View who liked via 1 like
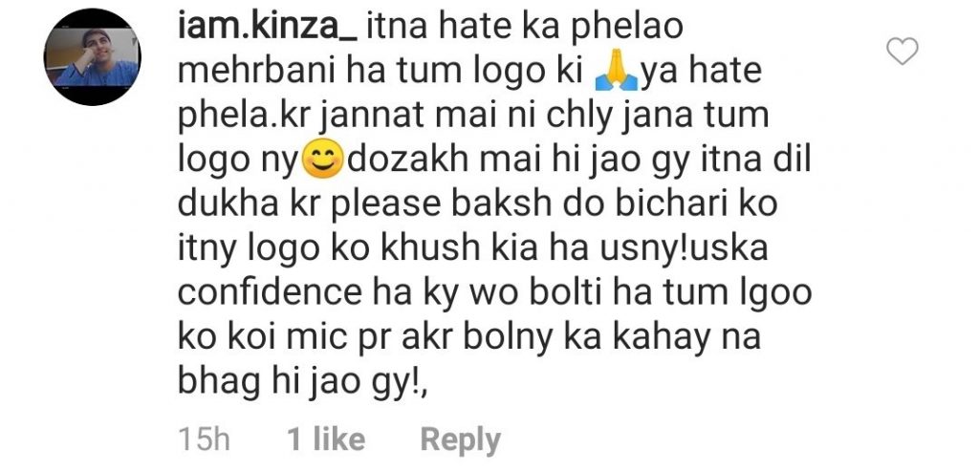 tap(325, 439)
